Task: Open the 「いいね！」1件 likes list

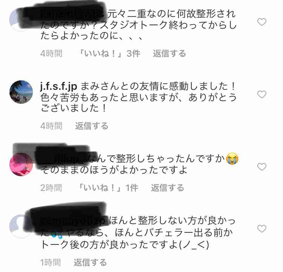Action: (108, 188)
